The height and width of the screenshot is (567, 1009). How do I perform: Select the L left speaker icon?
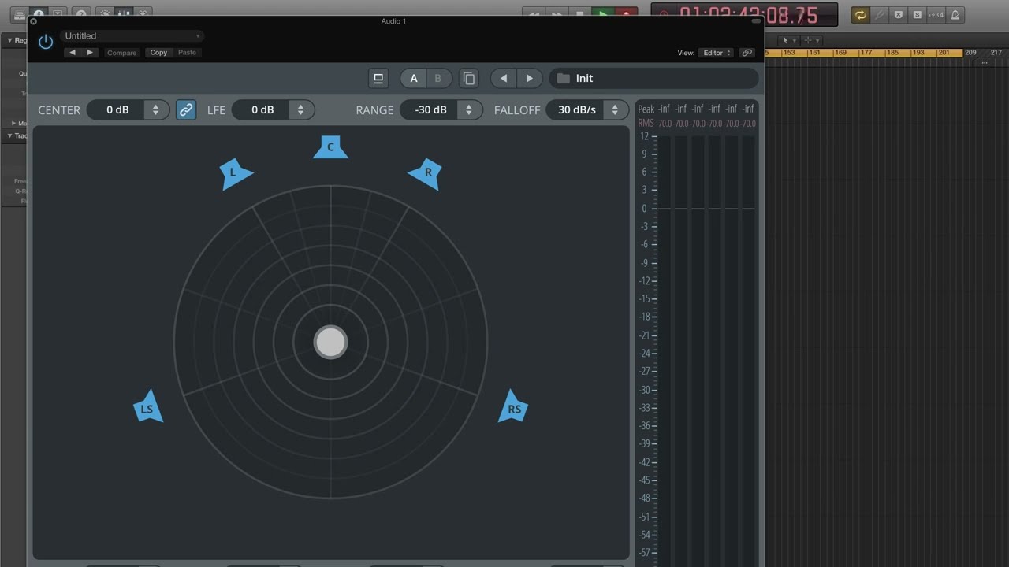click(235, 174)
